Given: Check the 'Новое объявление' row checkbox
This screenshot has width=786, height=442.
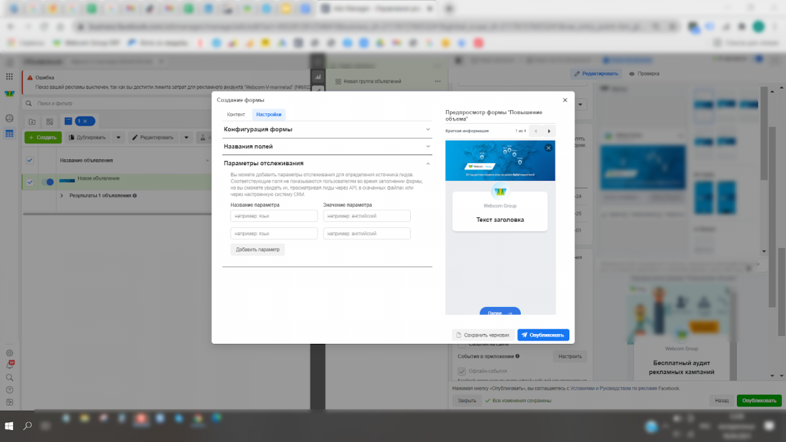Looking at the screenshot, I should point(29,182).
